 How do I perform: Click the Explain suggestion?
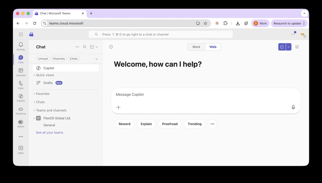[x=146, y=124]
